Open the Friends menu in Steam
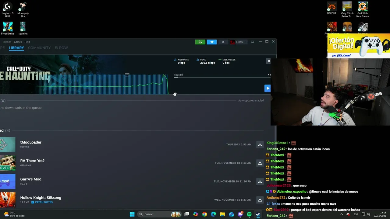 [7, 42]
